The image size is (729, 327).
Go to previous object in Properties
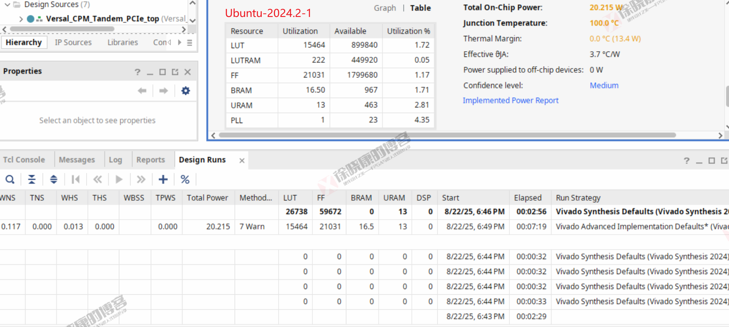pyautogui.click(x=142, y=91)
